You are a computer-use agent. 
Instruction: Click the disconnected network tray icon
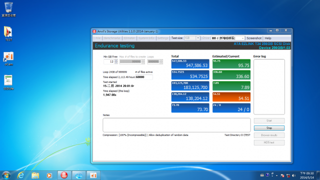coord(288,175)
